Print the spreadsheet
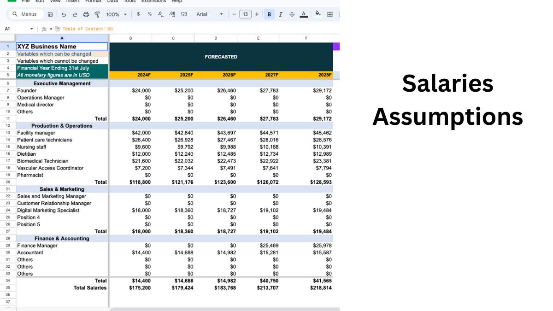This screenshot has height=311, width=553. coord(86,14)
